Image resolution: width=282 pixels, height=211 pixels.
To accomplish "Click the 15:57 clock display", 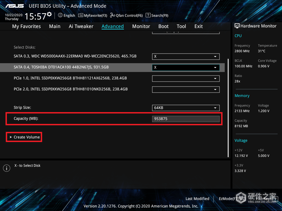I will click(36, 16).
